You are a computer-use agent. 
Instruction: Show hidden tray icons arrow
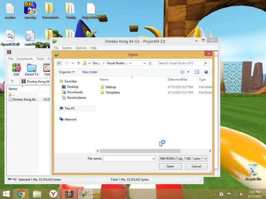point(215,194)
